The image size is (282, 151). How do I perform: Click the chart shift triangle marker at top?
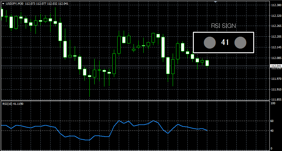pos(216,2)
